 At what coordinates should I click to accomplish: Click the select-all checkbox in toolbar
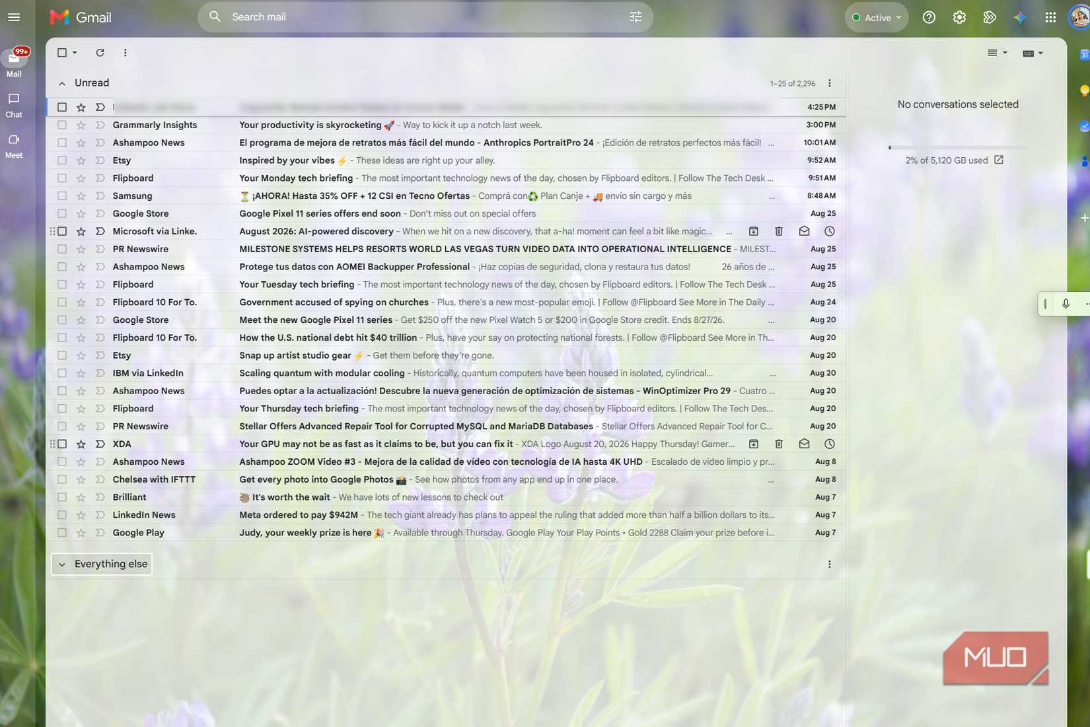click(62, 53)
